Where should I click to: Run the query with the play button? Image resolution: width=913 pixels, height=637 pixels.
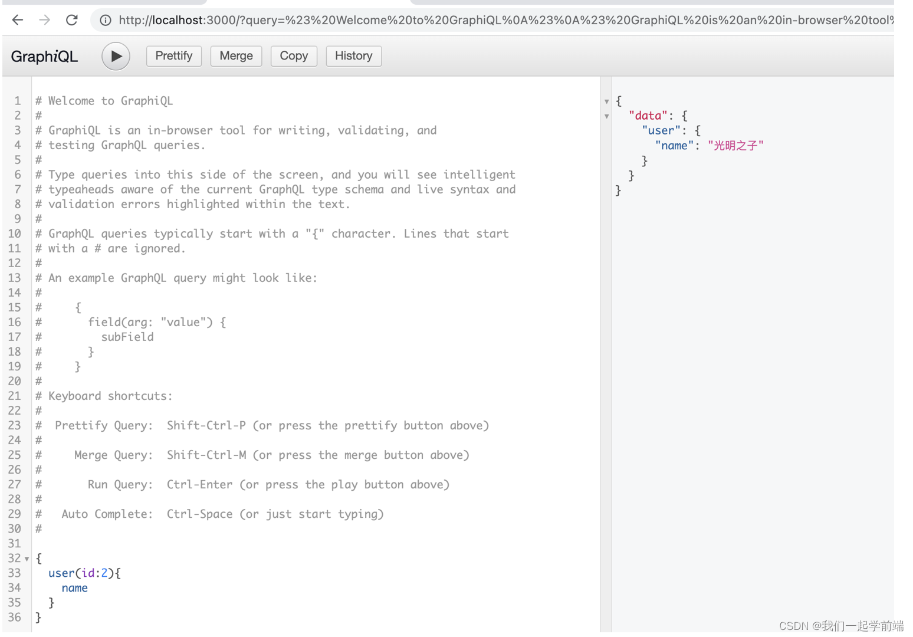(x=116, y=56)
